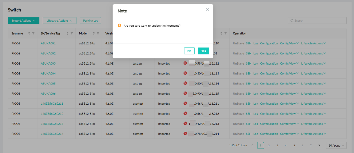The width and height of the screenshot is (354, 153).
Task: Expand the Lifecycle Actions toolbar dropdown
Action: point(59,20)
